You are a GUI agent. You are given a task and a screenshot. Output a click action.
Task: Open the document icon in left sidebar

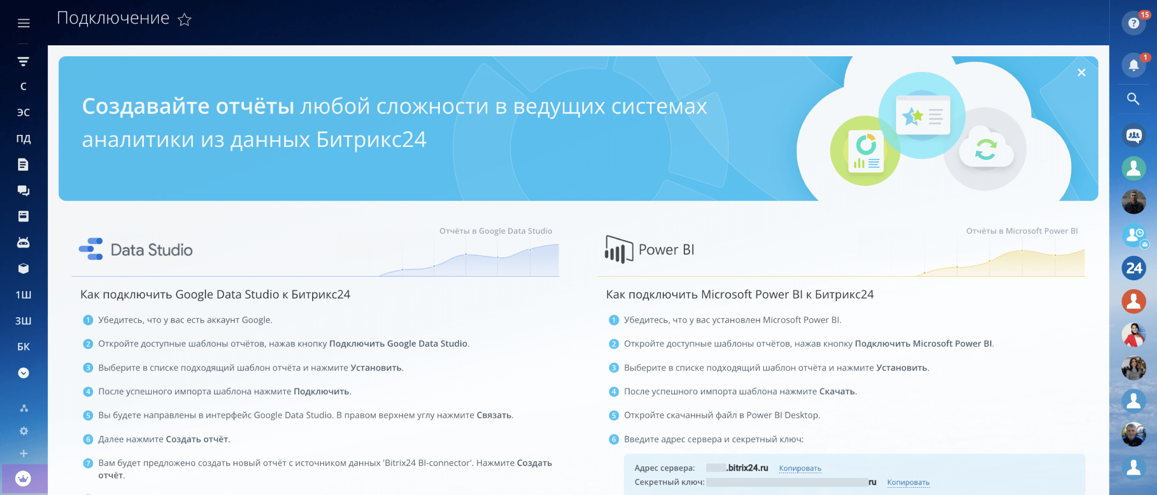click(23, 165)
